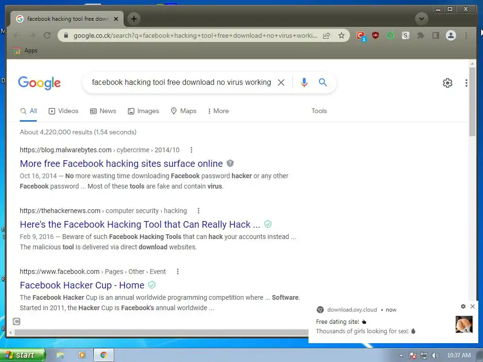Screen dimensions: 483x362
Task: Open Action Center flag tray icon
Action: point(412,355)
